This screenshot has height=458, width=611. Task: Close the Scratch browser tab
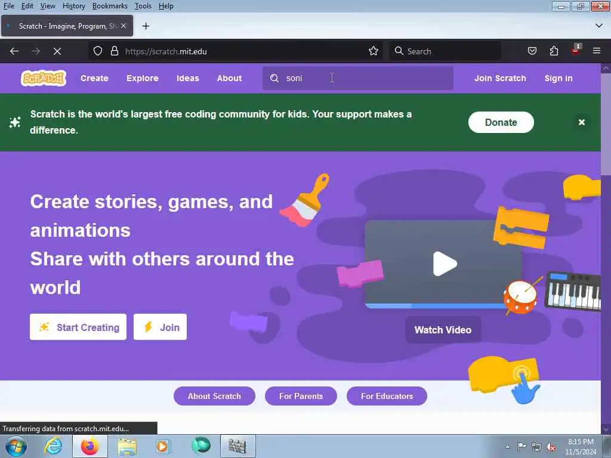click(124, 26)
